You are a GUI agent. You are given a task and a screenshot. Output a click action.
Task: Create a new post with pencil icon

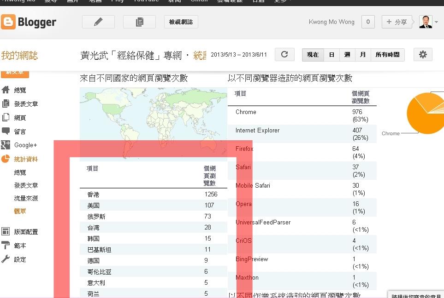point(98,22)
